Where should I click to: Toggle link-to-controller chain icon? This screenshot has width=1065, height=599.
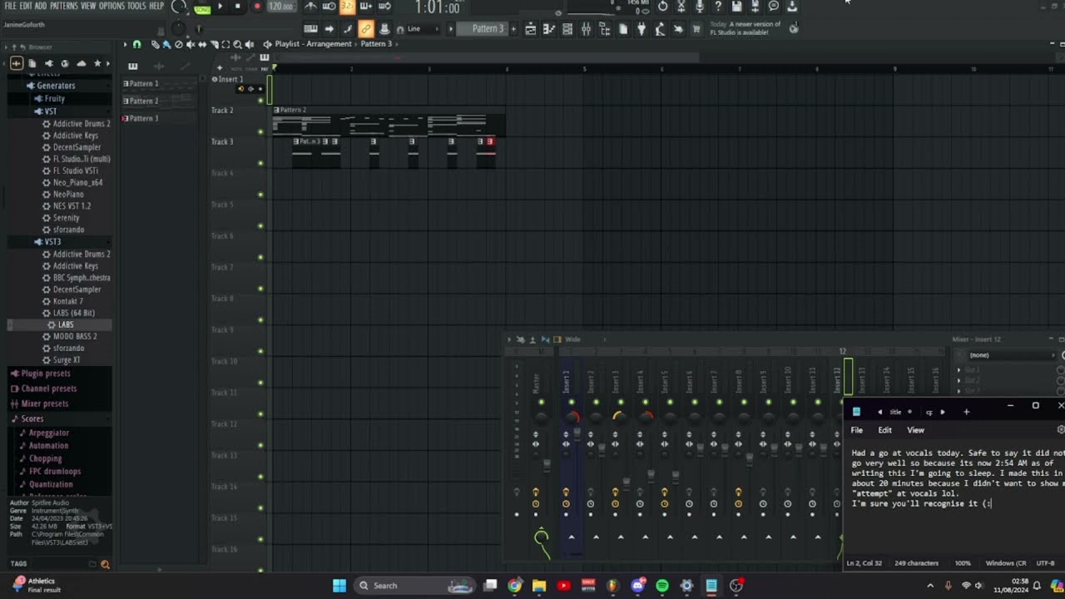[x=366, y=29]
